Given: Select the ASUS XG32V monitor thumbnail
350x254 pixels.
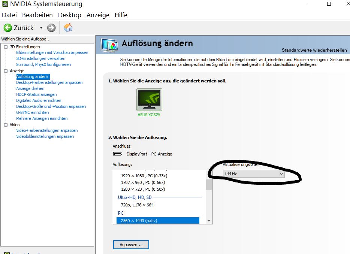Looking at the screenshot, I should [x=149, y=100].
